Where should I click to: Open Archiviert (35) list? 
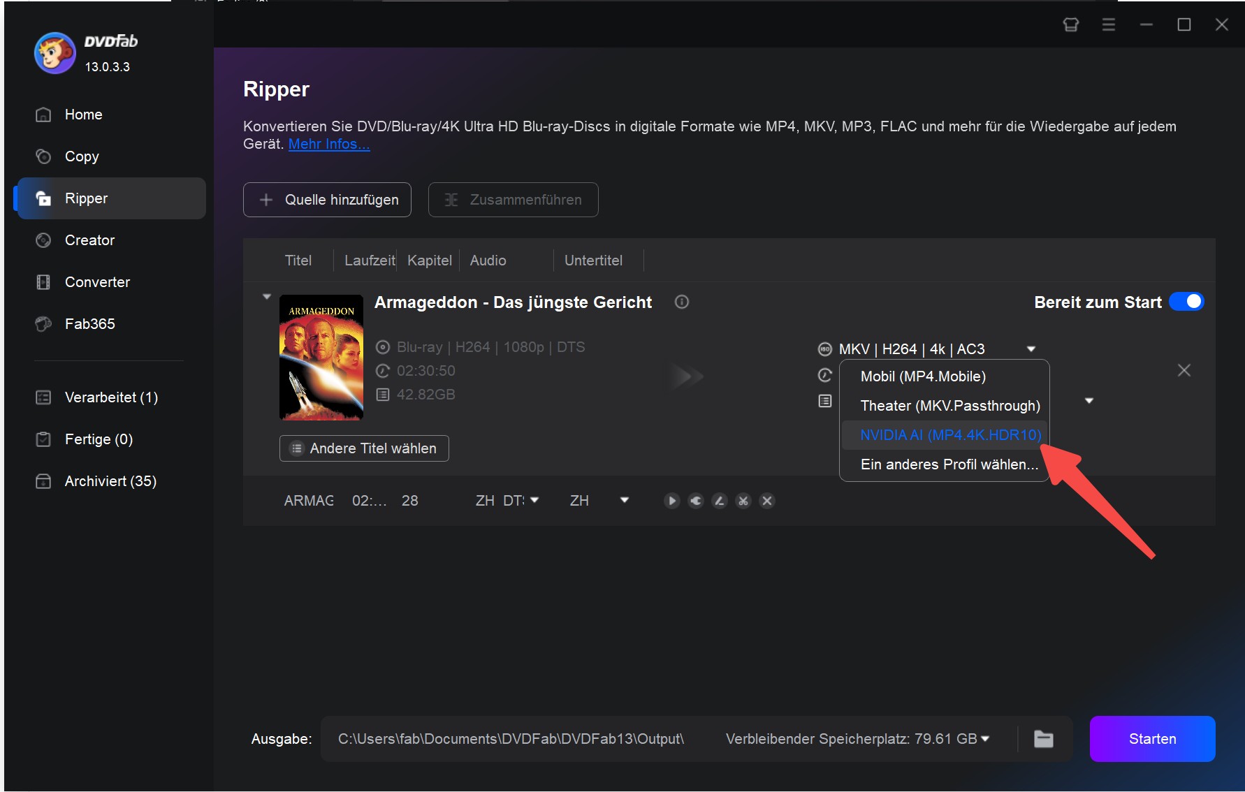[x=110, y=481]
